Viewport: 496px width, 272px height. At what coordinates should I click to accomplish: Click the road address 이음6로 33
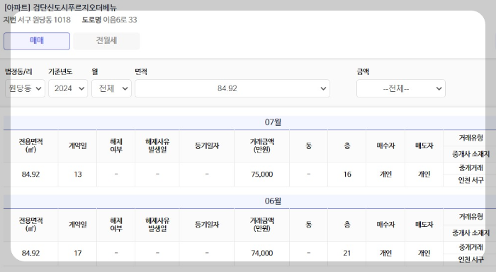pos(120,20)
